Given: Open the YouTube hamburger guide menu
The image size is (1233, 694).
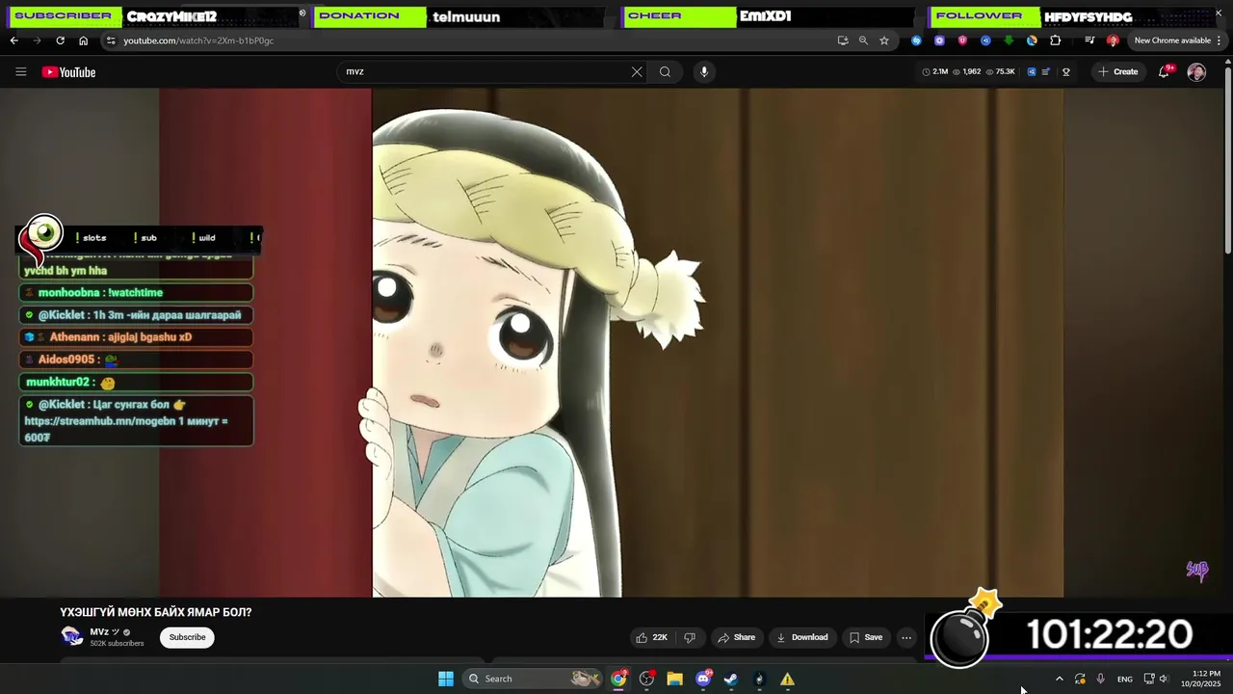Looking at the screenshot, I should point(20,71).
